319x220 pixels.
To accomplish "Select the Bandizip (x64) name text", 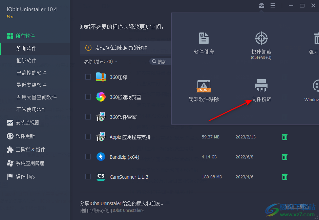I will [124, 157].
